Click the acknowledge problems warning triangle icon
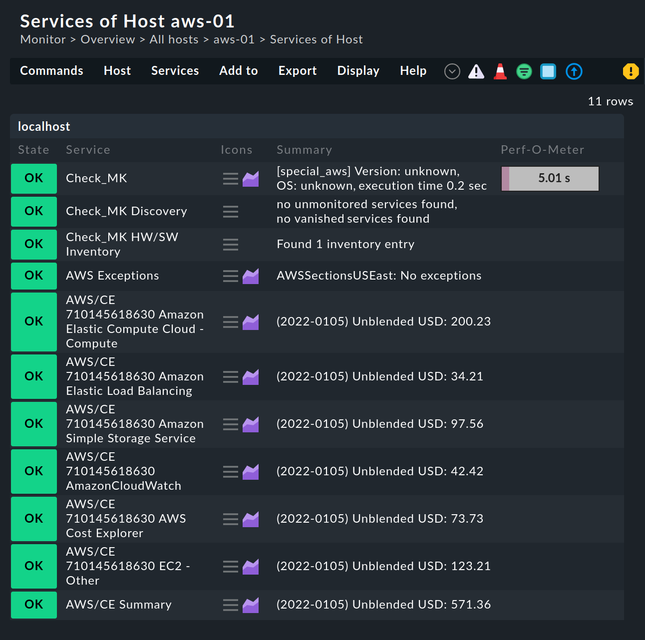Image resolution: width=645 pixels, height=640 pixels. click(x=476, y=71)
